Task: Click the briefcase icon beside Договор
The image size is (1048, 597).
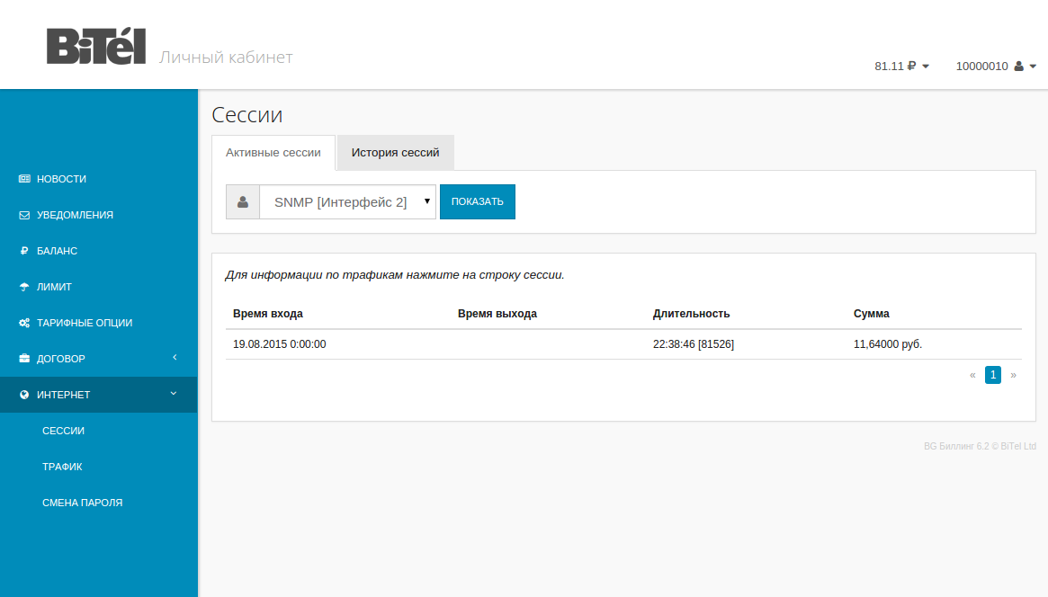Action: click(x=24, y=359)
